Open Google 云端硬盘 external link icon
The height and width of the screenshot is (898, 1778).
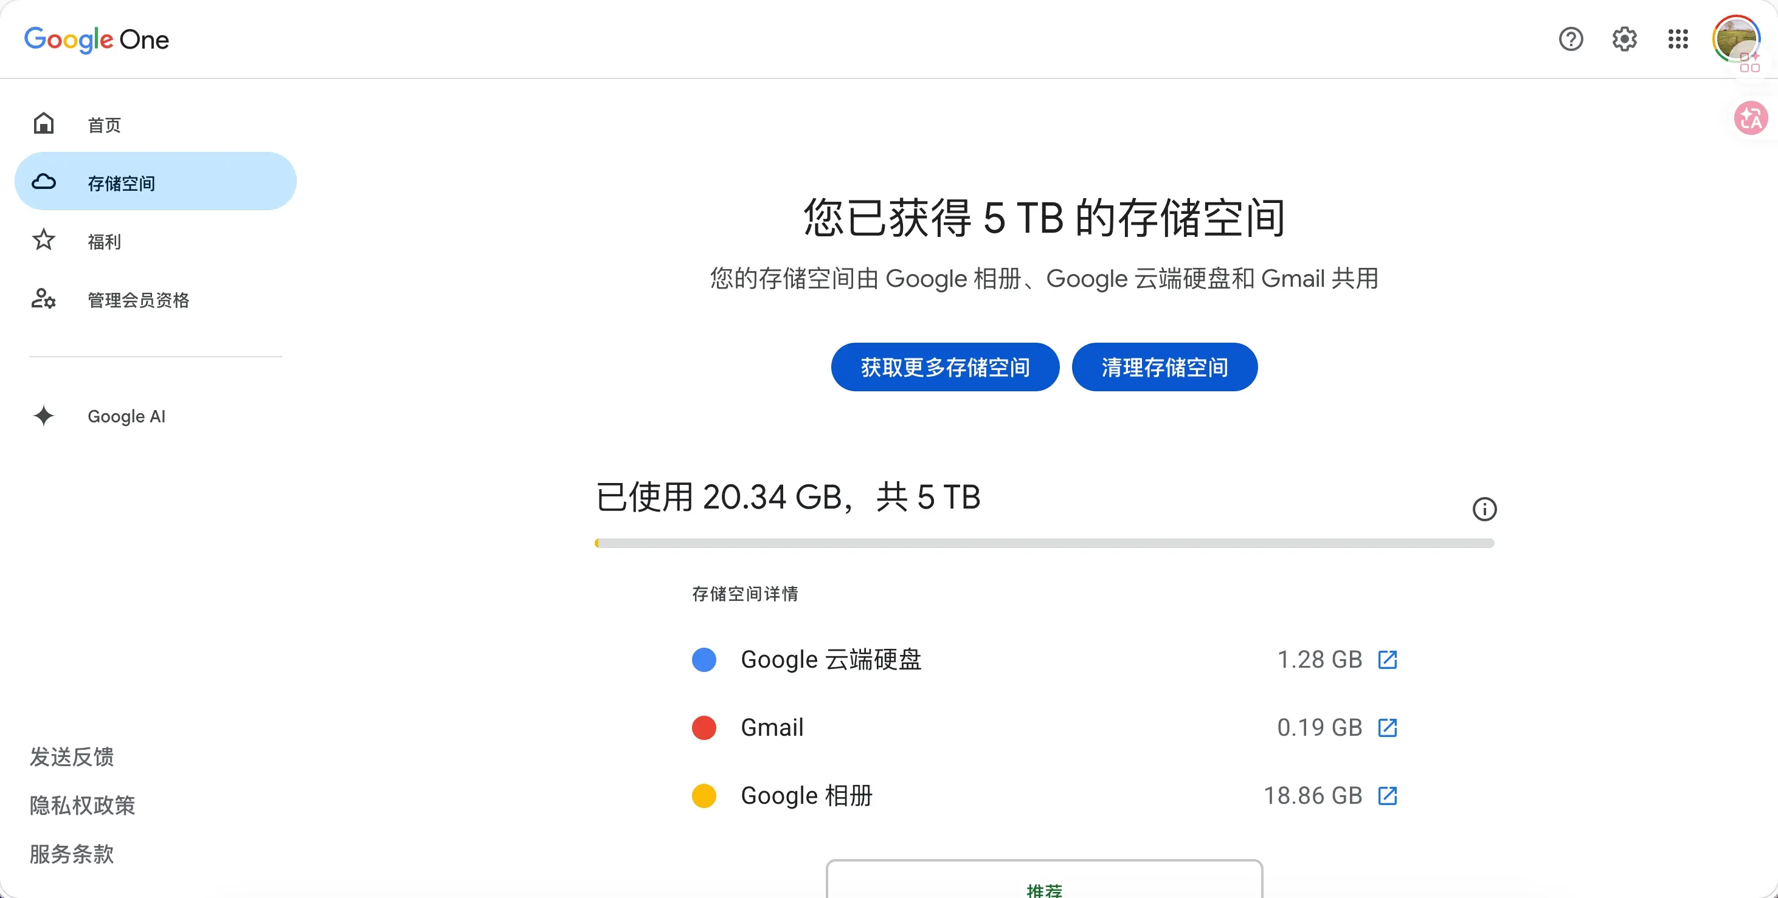coord(1388,659)
